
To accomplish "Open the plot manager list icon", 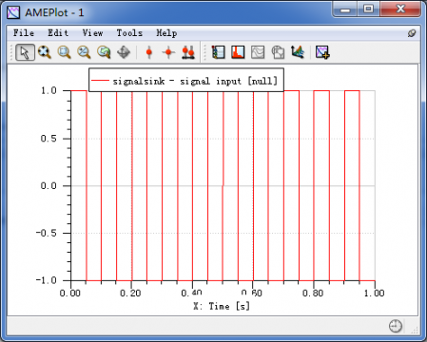I will (219, 52).
